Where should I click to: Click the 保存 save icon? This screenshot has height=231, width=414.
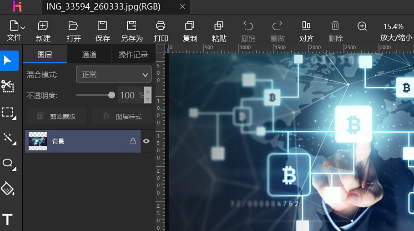coord(102,26)
